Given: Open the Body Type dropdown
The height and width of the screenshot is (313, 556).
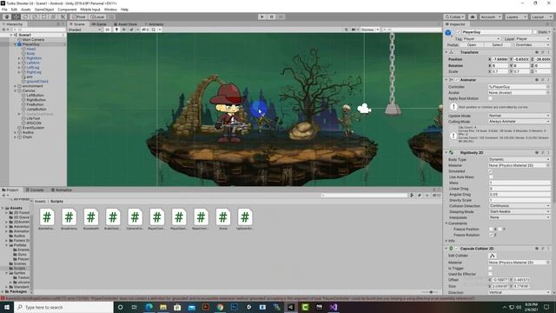Looking at the screenshot, I should (x=519, y=159).
